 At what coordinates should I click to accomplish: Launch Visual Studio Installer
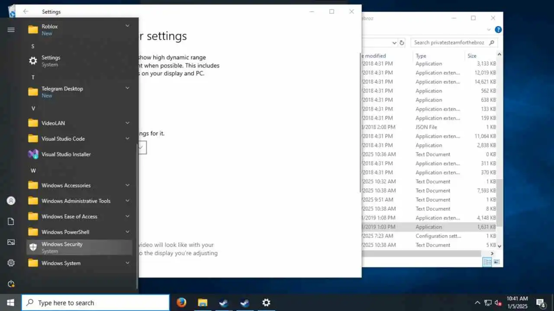click(79, 154)
